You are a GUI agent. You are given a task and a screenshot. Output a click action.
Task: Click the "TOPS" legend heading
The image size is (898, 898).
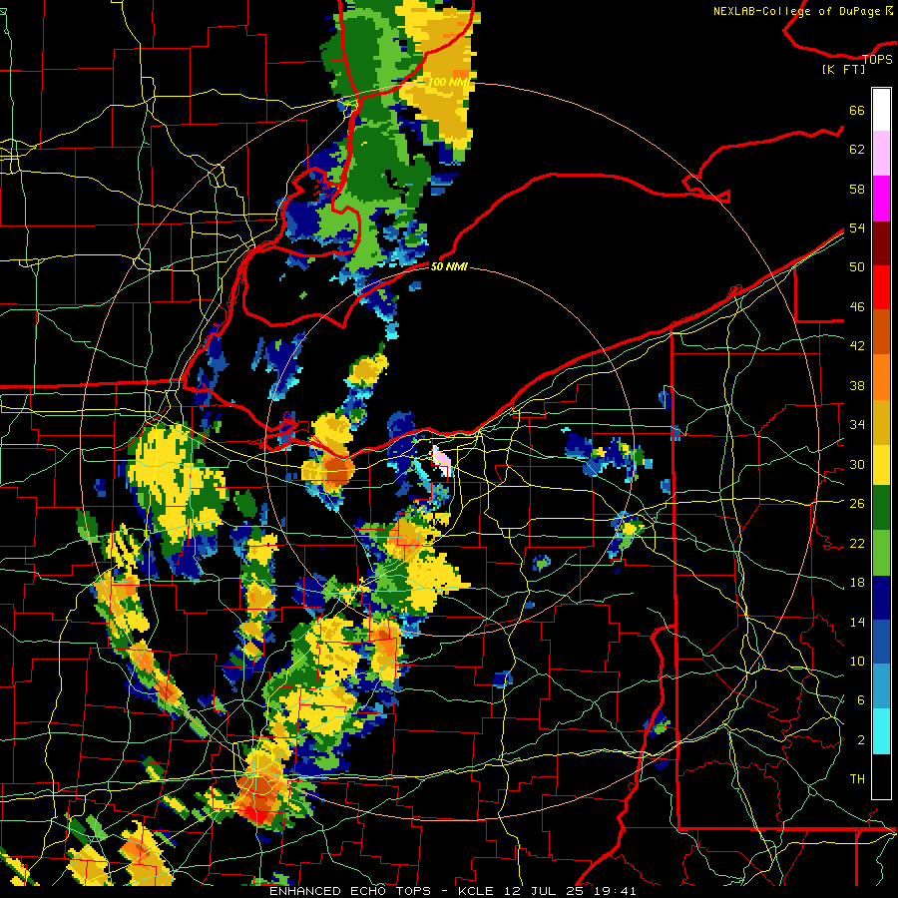(877, 60)
